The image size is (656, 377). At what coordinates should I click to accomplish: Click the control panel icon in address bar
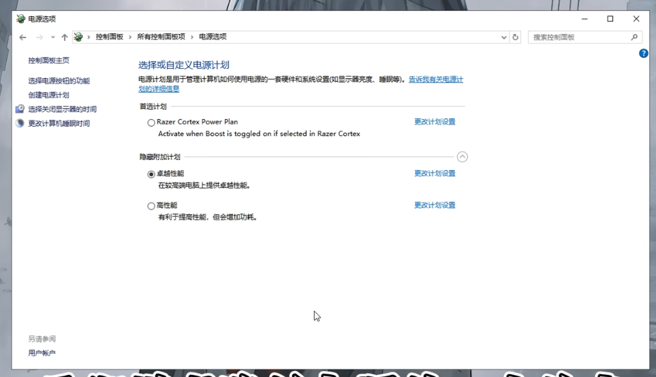78,37
